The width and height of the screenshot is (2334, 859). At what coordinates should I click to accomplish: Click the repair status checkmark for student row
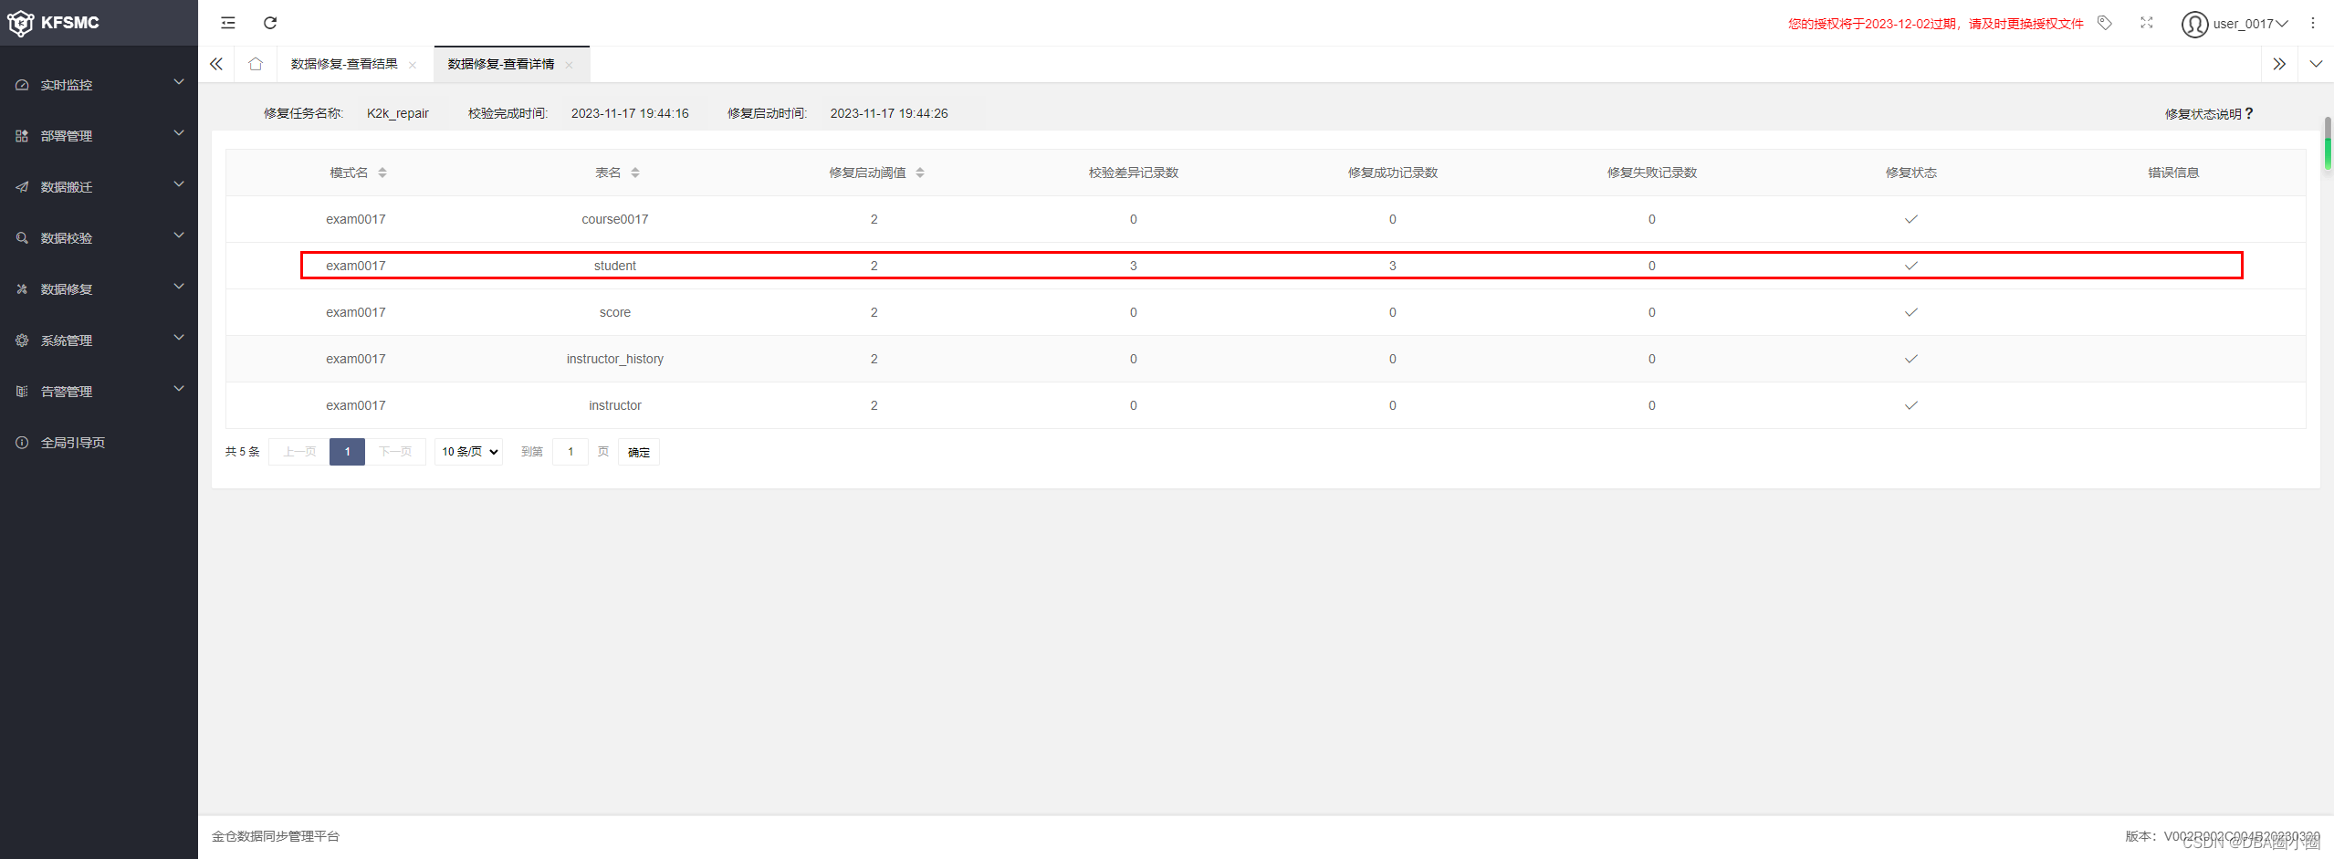[1911, 266]
